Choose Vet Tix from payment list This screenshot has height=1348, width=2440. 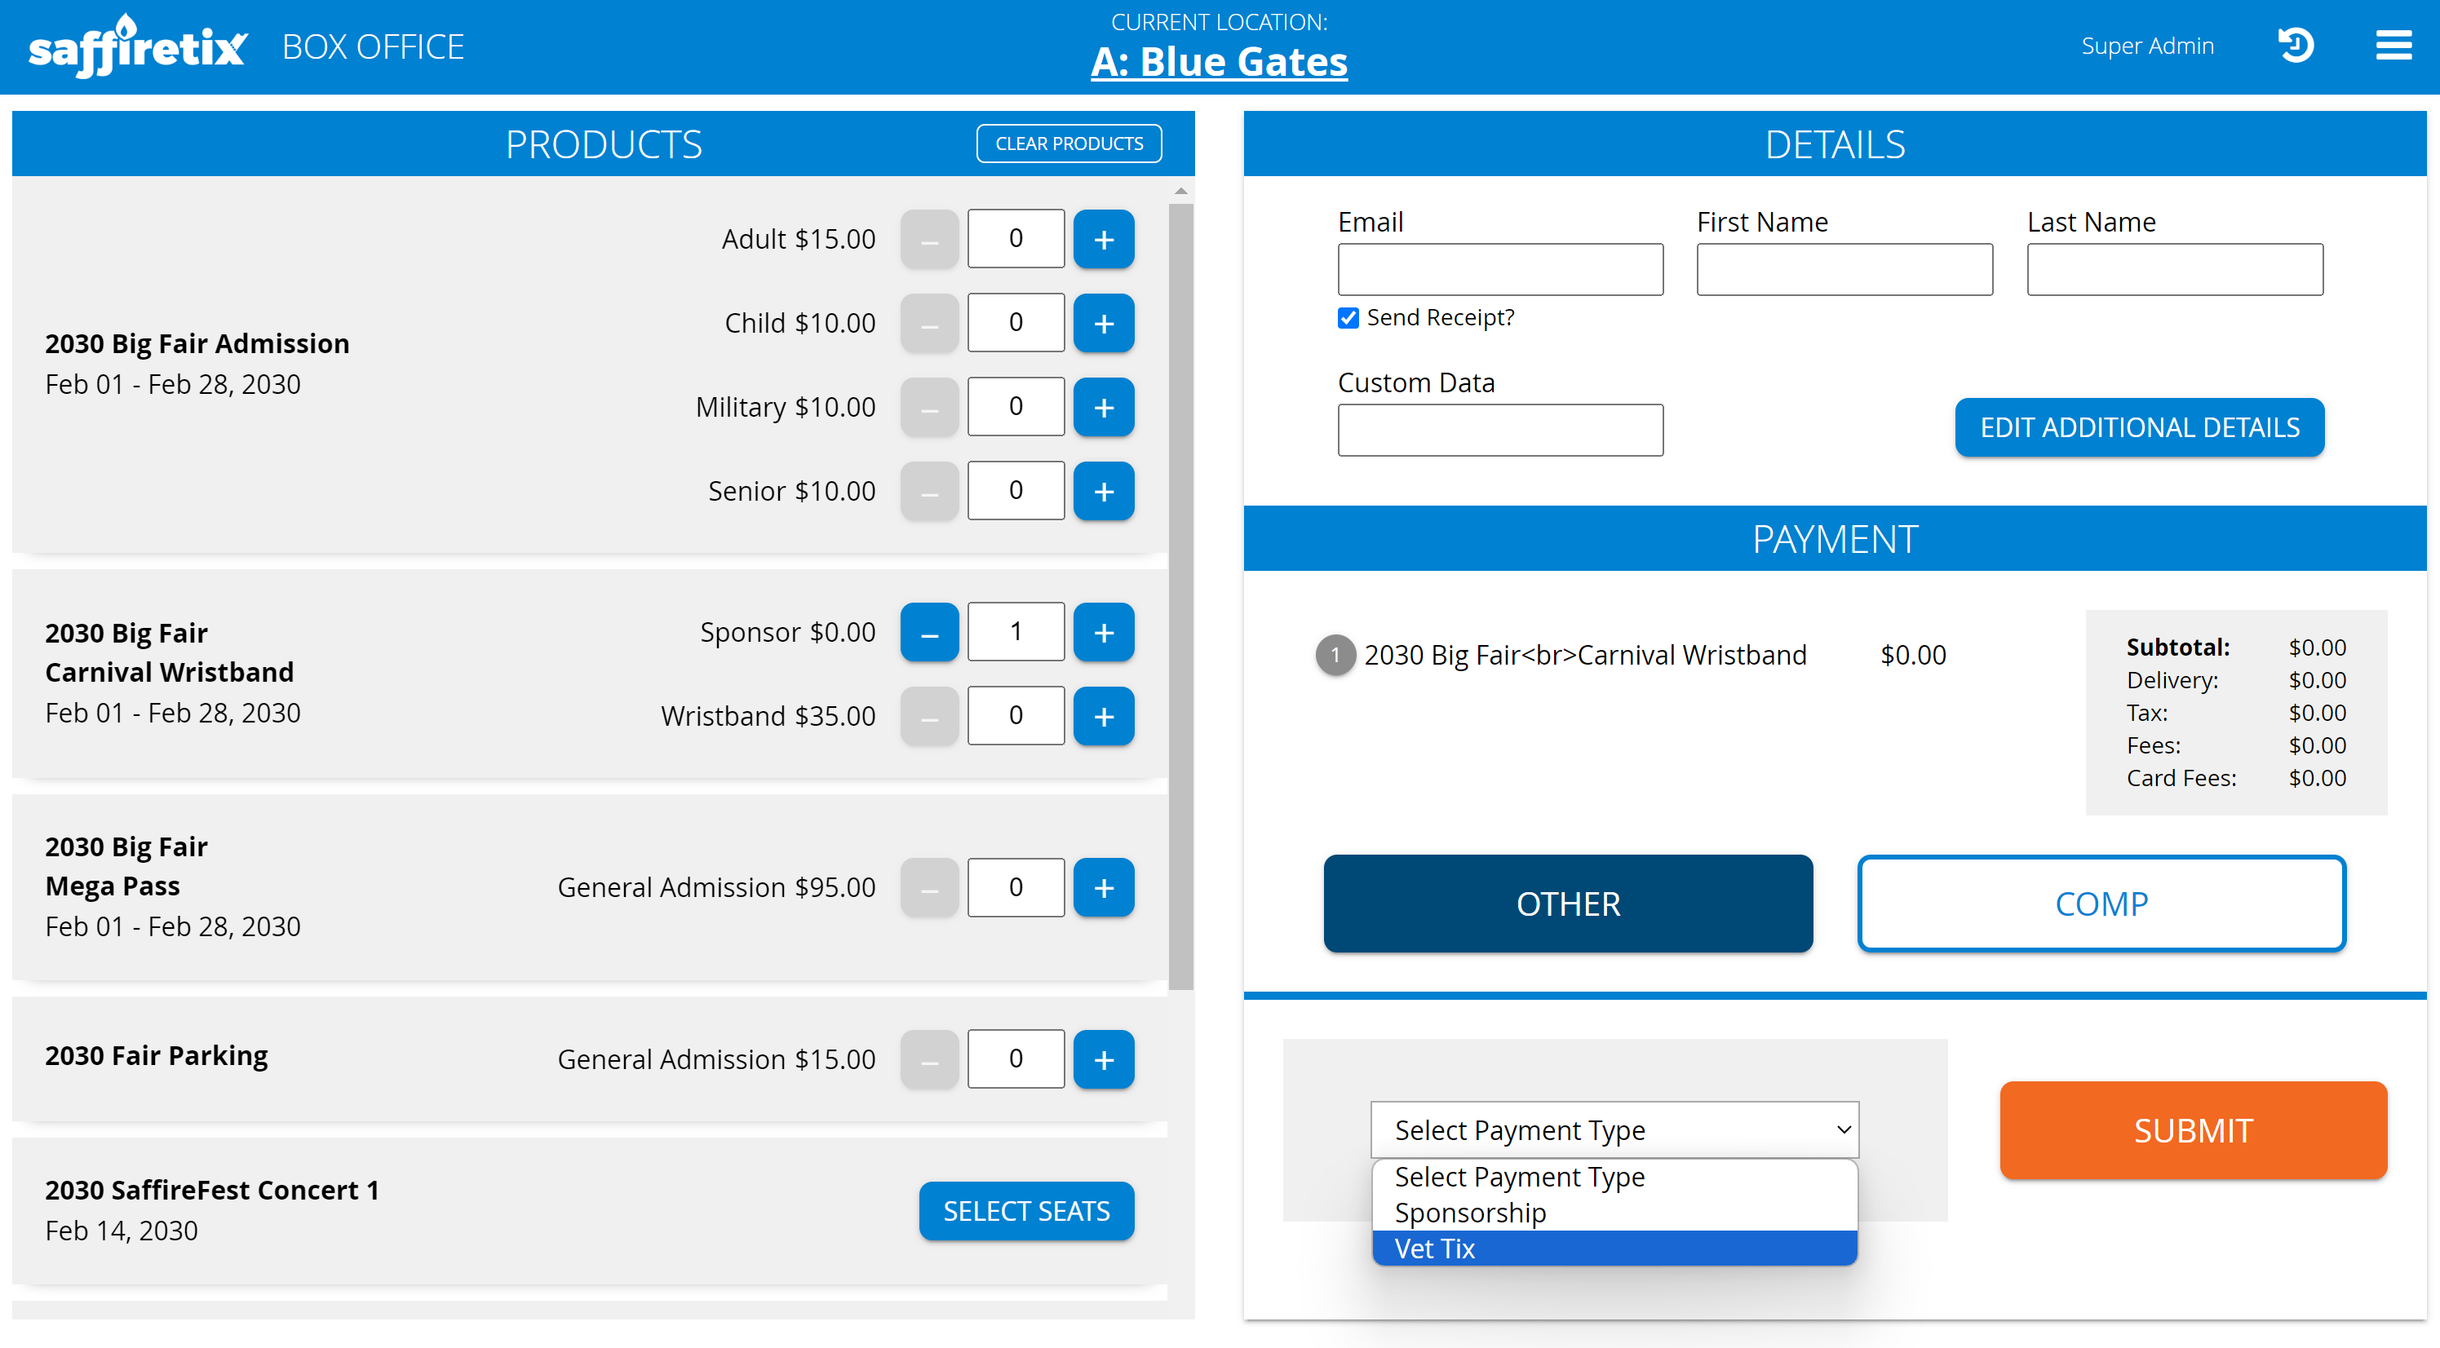(x=1614, y=1249)
